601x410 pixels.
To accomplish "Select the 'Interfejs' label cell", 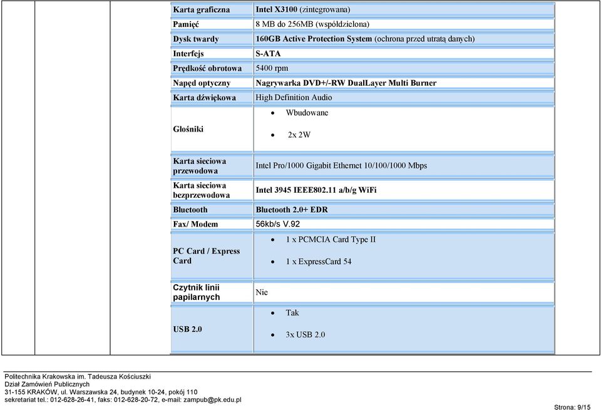I will (212, 54).
